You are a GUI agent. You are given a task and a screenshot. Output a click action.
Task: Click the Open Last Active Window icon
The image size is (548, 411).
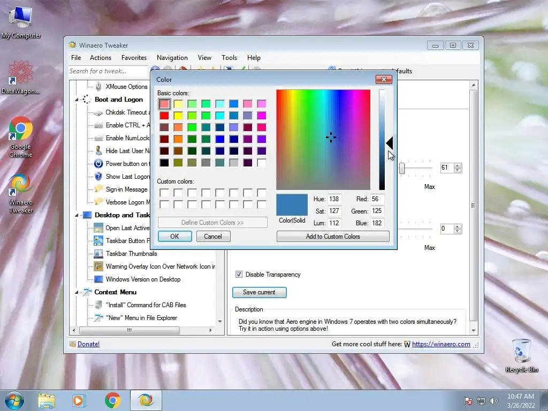coord(98,228)
